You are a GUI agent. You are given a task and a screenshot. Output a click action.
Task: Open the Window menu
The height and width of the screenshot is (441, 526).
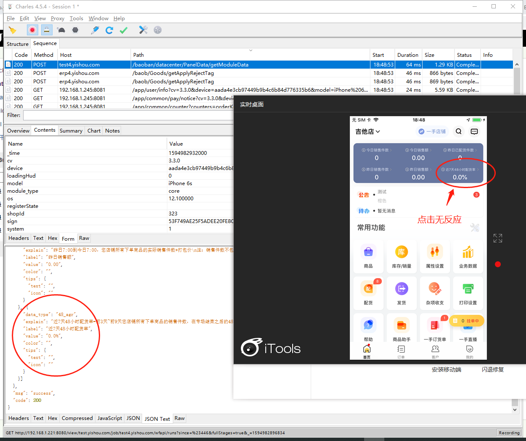98,19
